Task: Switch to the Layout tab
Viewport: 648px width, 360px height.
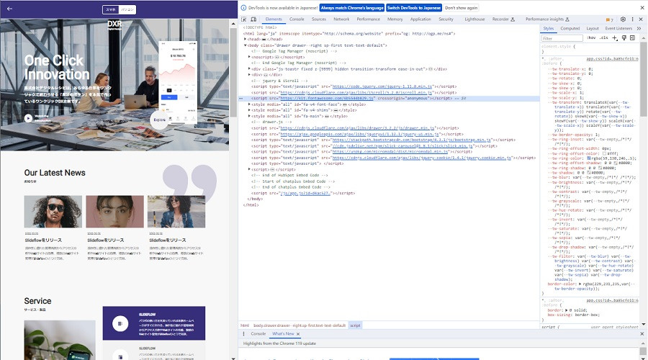Action: coord(593,29)
